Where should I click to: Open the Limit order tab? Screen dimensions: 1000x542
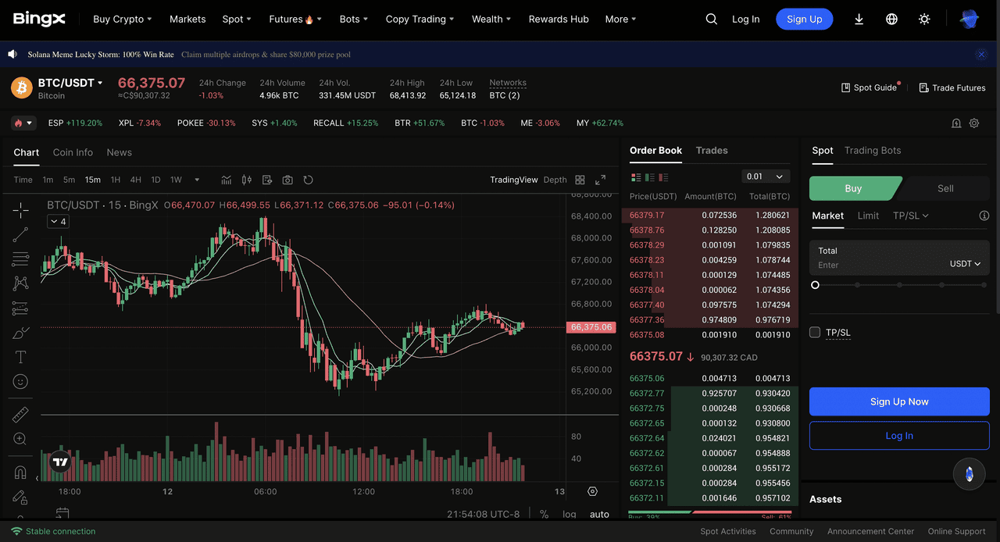(x=868, y=216)
